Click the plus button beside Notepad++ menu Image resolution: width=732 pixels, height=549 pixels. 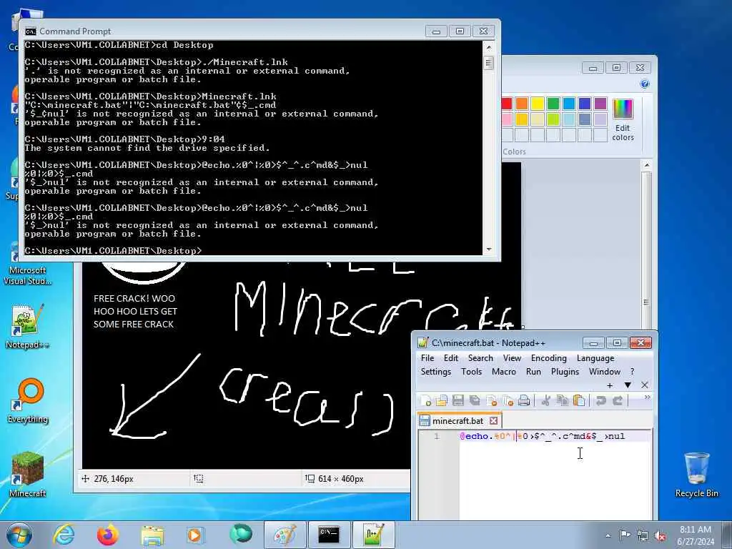pyautogui.click(x=610, y=385)
